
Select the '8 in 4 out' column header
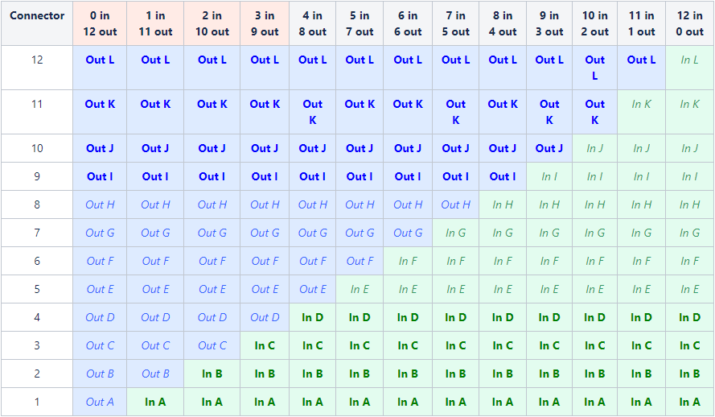(503, 23)
